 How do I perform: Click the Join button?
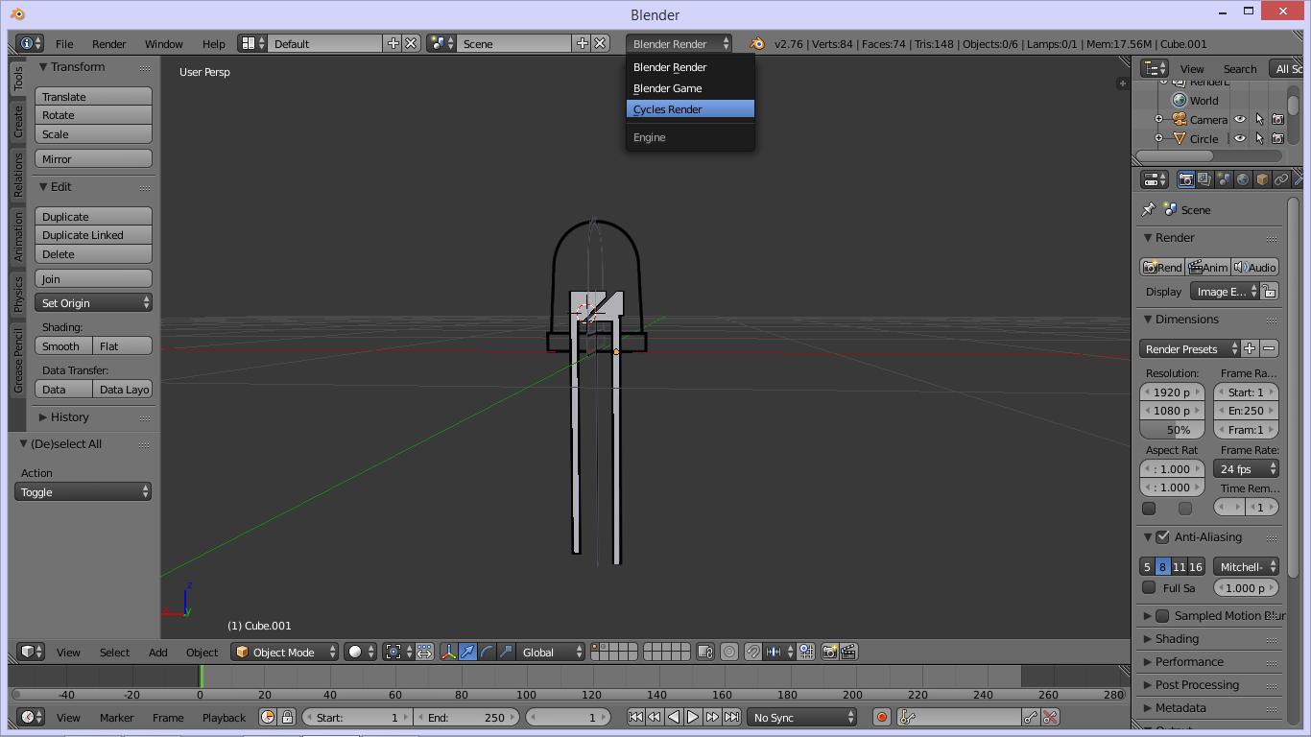[x=94, y=278]
